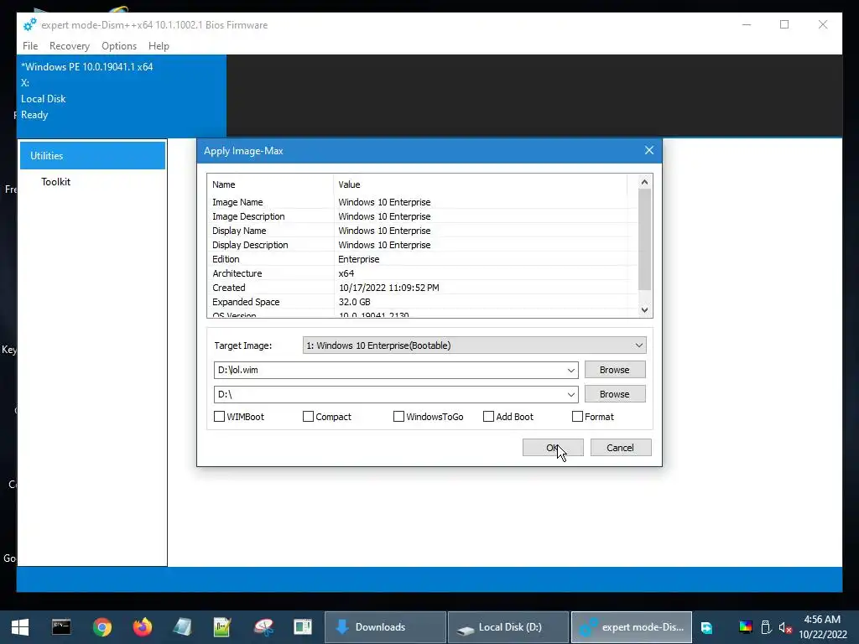Select the Architecture row showing x64
This screenshot has width=859, height=644.
coord(422,273)
